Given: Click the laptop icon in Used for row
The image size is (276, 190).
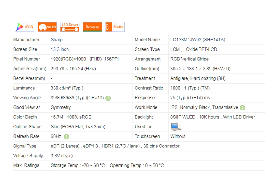Looking at the screenshot, I should pos(176,127).
